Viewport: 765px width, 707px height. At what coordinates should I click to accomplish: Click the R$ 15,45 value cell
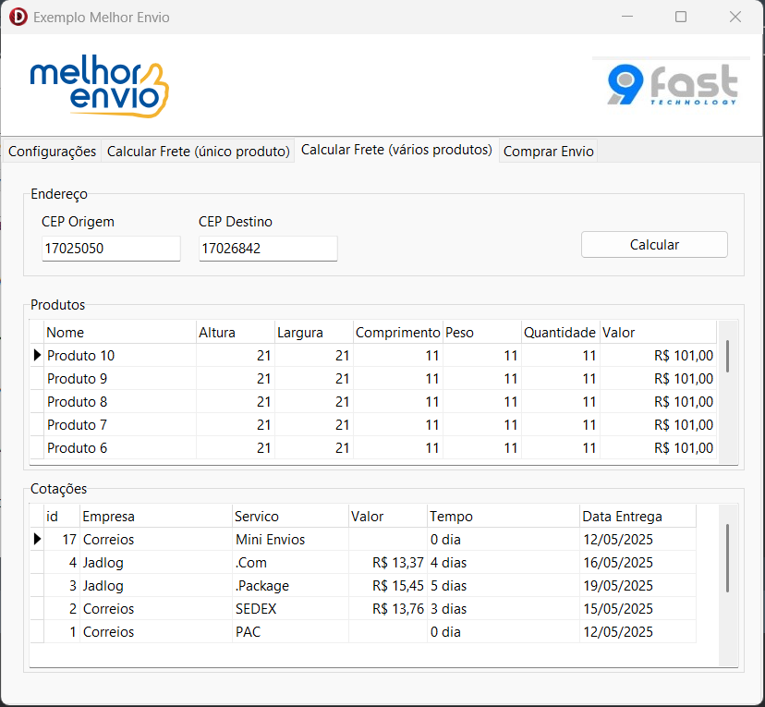[388, 586]
